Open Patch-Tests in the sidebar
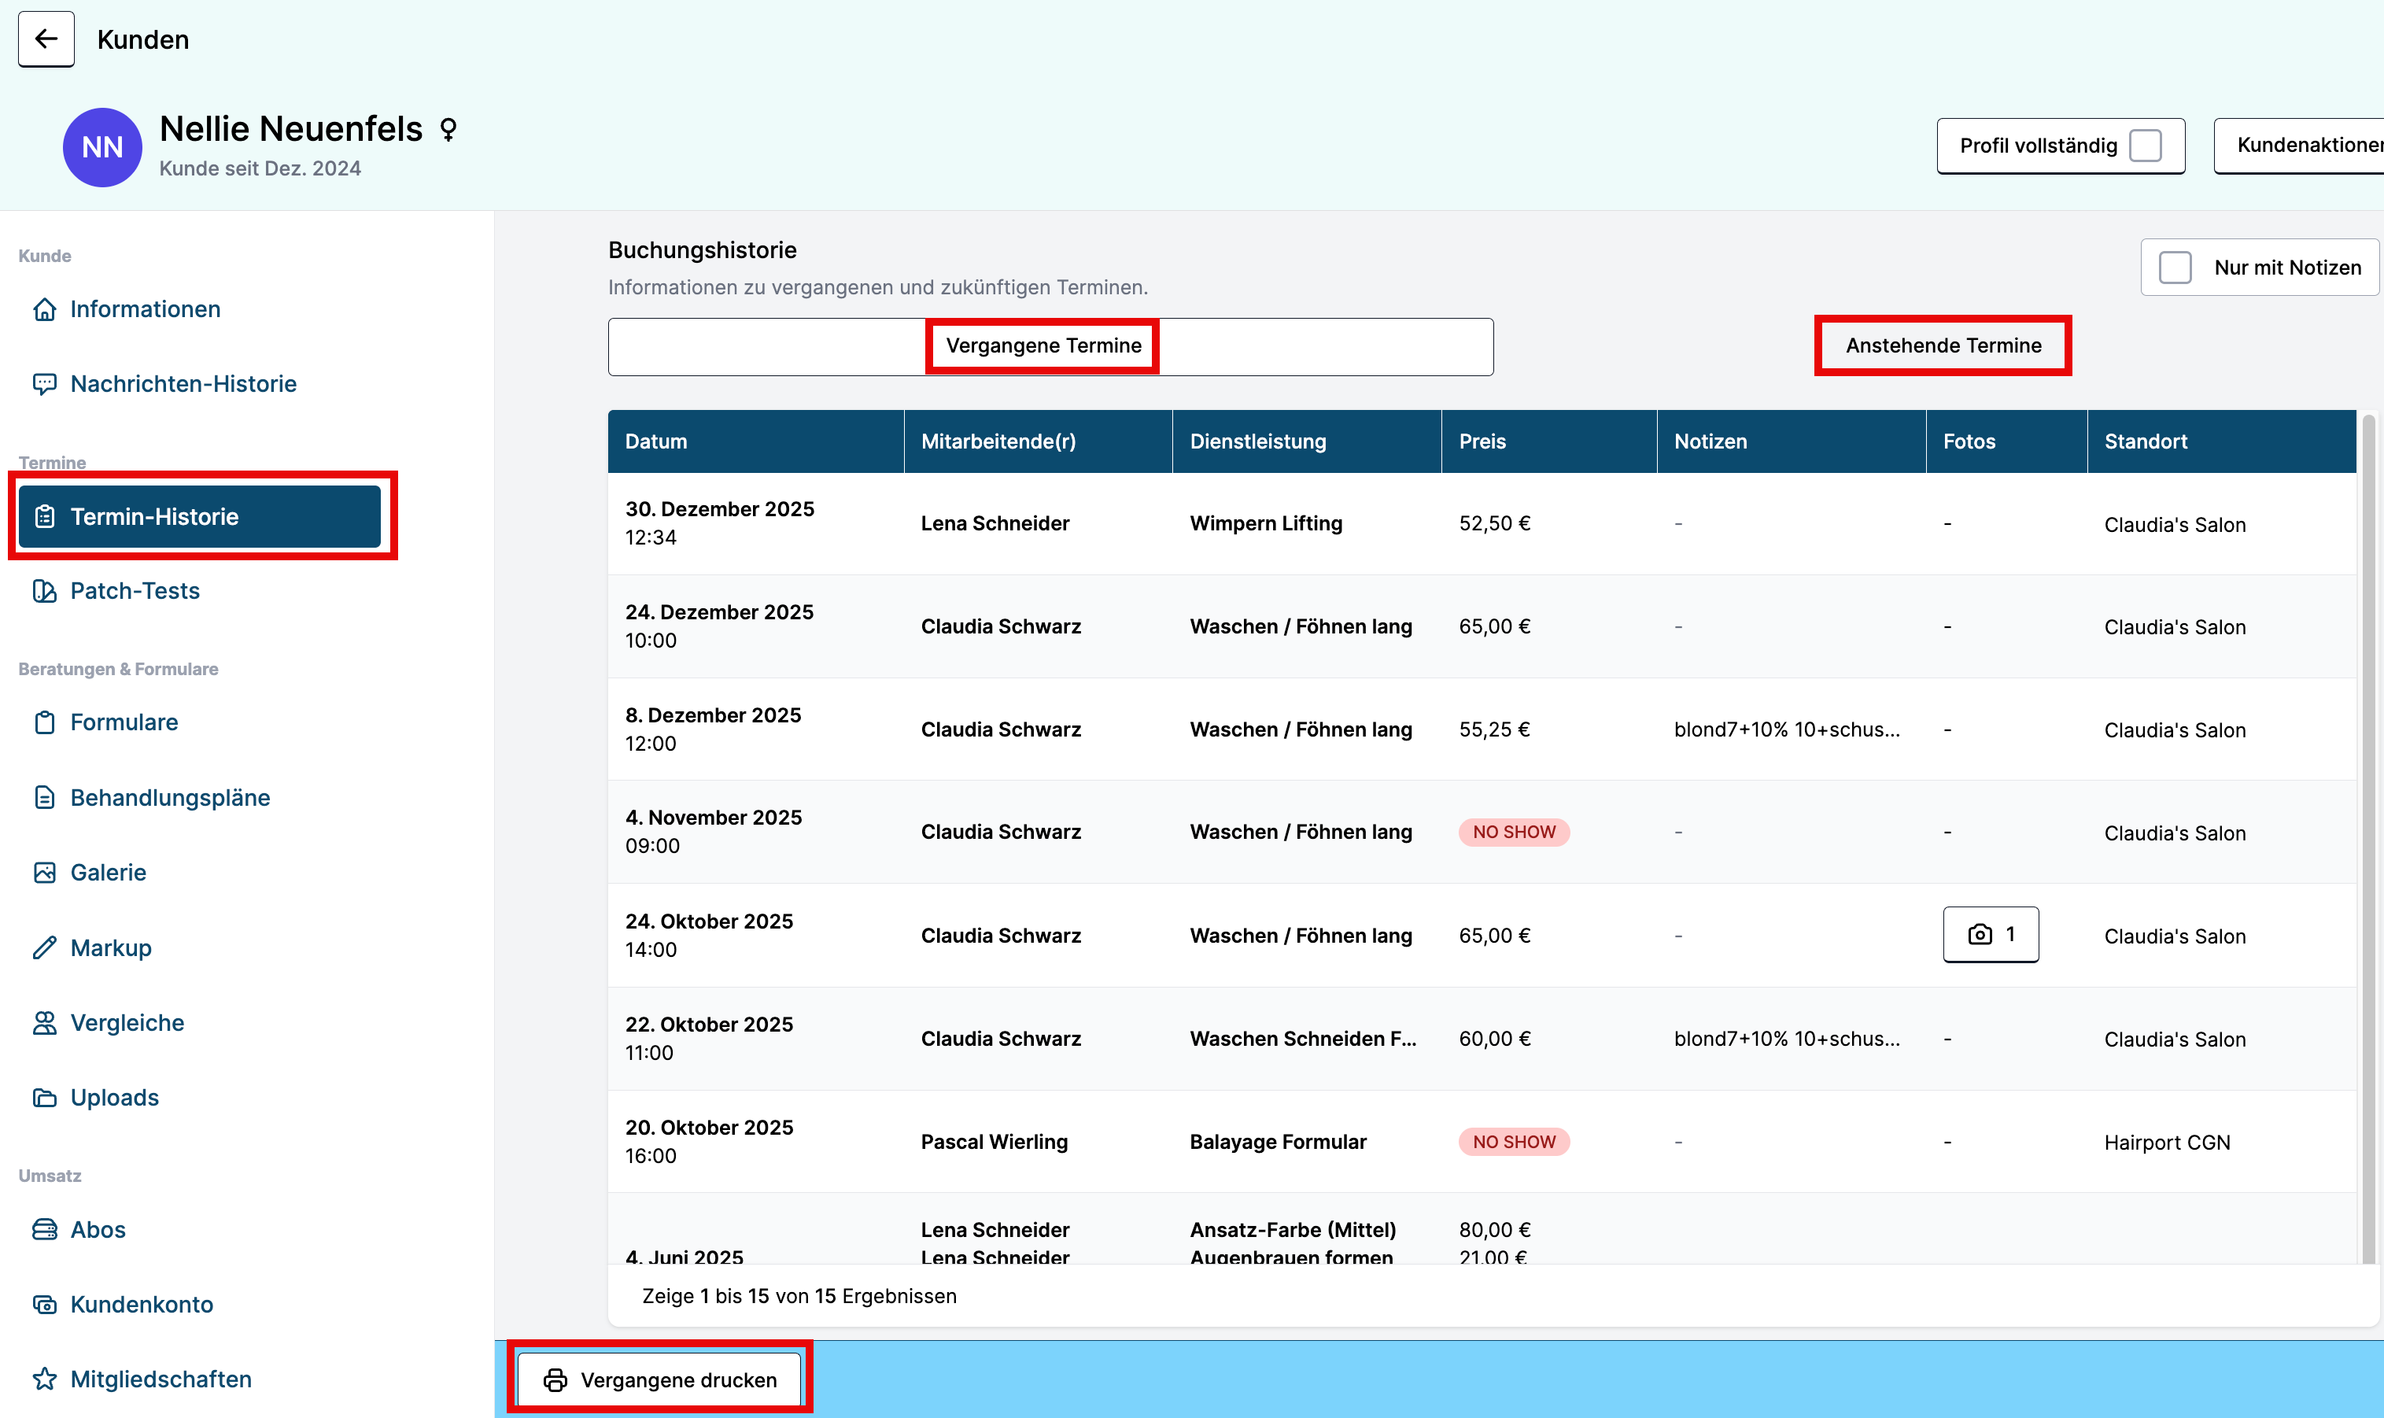This screenshot has height=1418, width=2384. click(135, 590)
